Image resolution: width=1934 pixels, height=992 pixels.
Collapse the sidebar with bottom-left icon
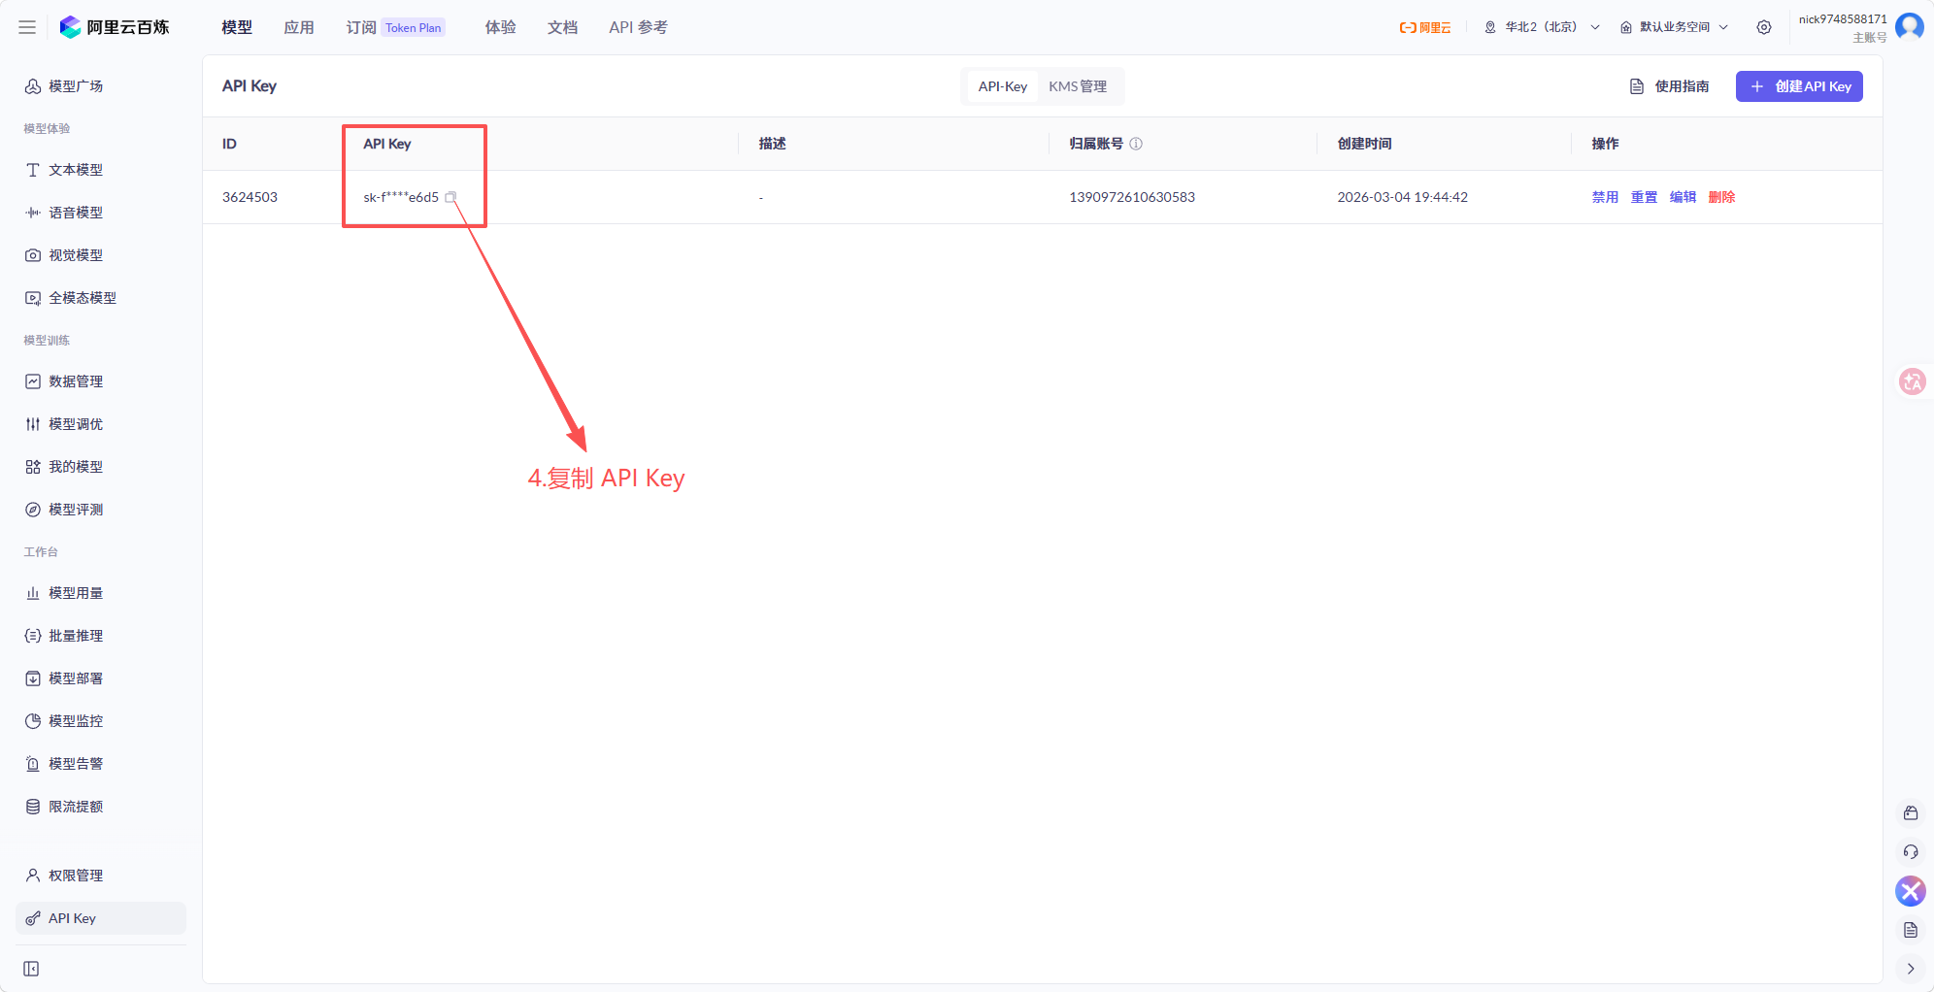[31, 969]
